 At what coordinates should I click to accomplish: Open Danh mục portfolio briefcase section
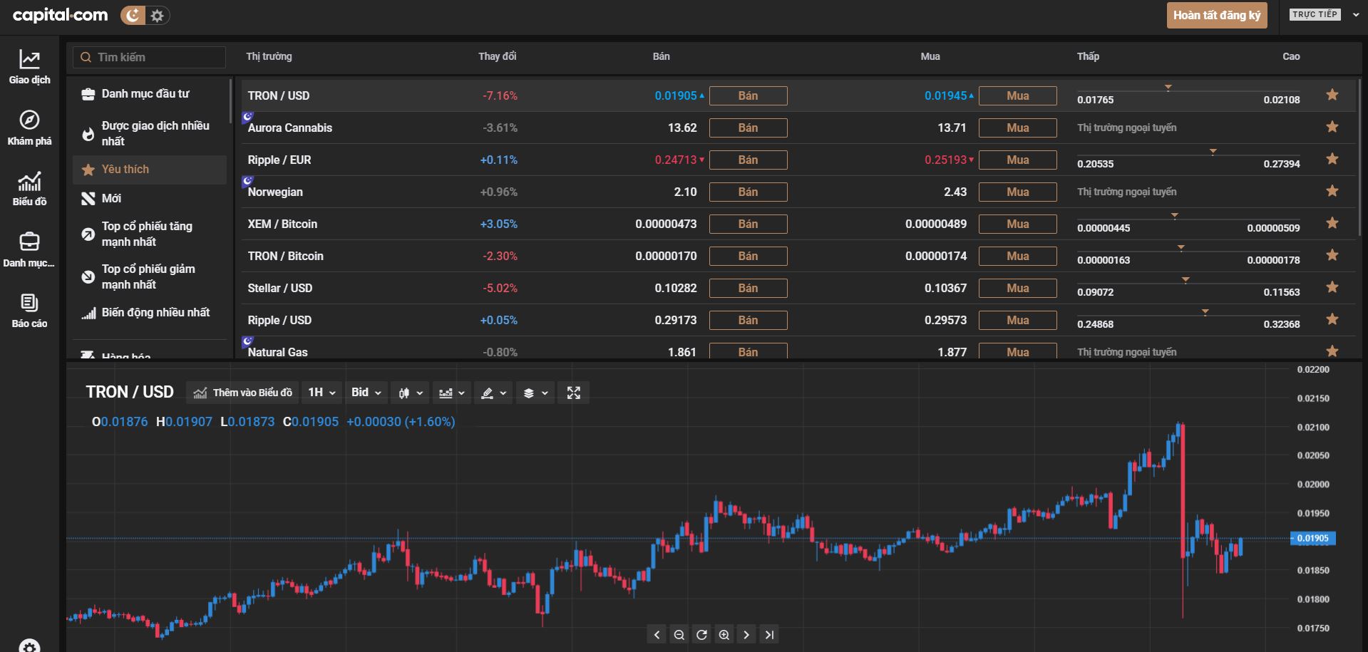coord(29,250)
